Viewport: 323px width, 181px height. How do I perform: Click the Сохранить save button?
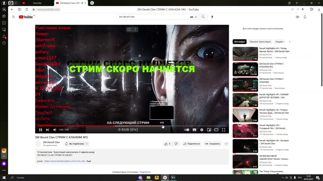[x=212, y=144]
